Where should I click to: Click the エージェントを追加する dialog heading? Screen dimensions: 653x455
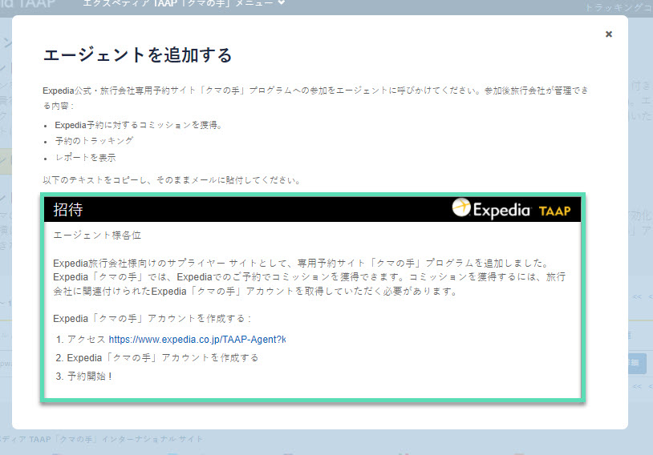tap(137, 55)
